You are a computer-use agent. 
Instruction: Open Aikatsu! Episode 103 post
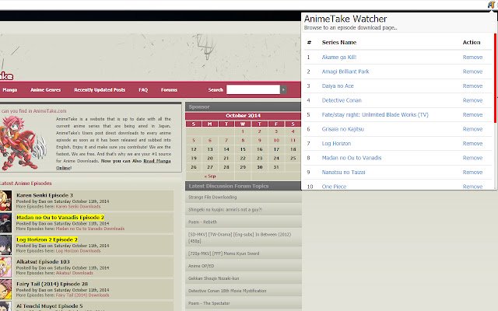click(x=43, y=262)
